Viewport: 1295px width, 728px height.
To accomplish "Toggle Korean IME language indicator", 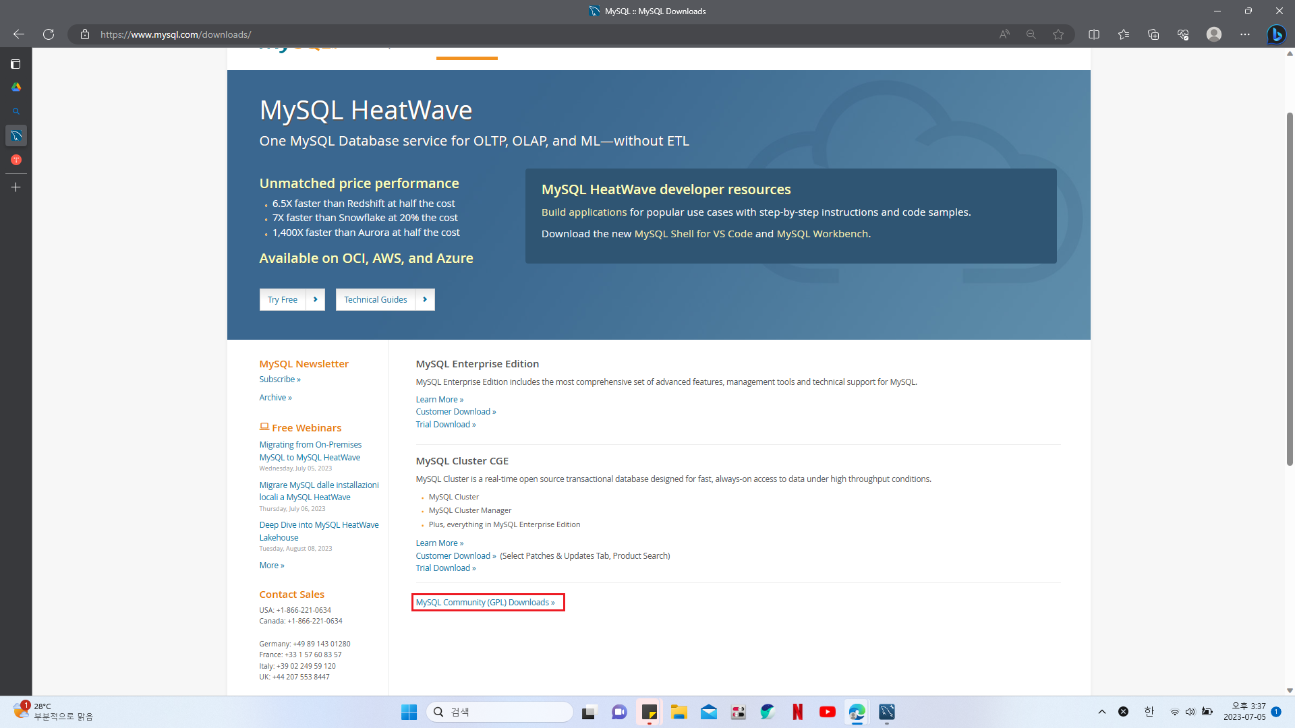I will 1149,712.
